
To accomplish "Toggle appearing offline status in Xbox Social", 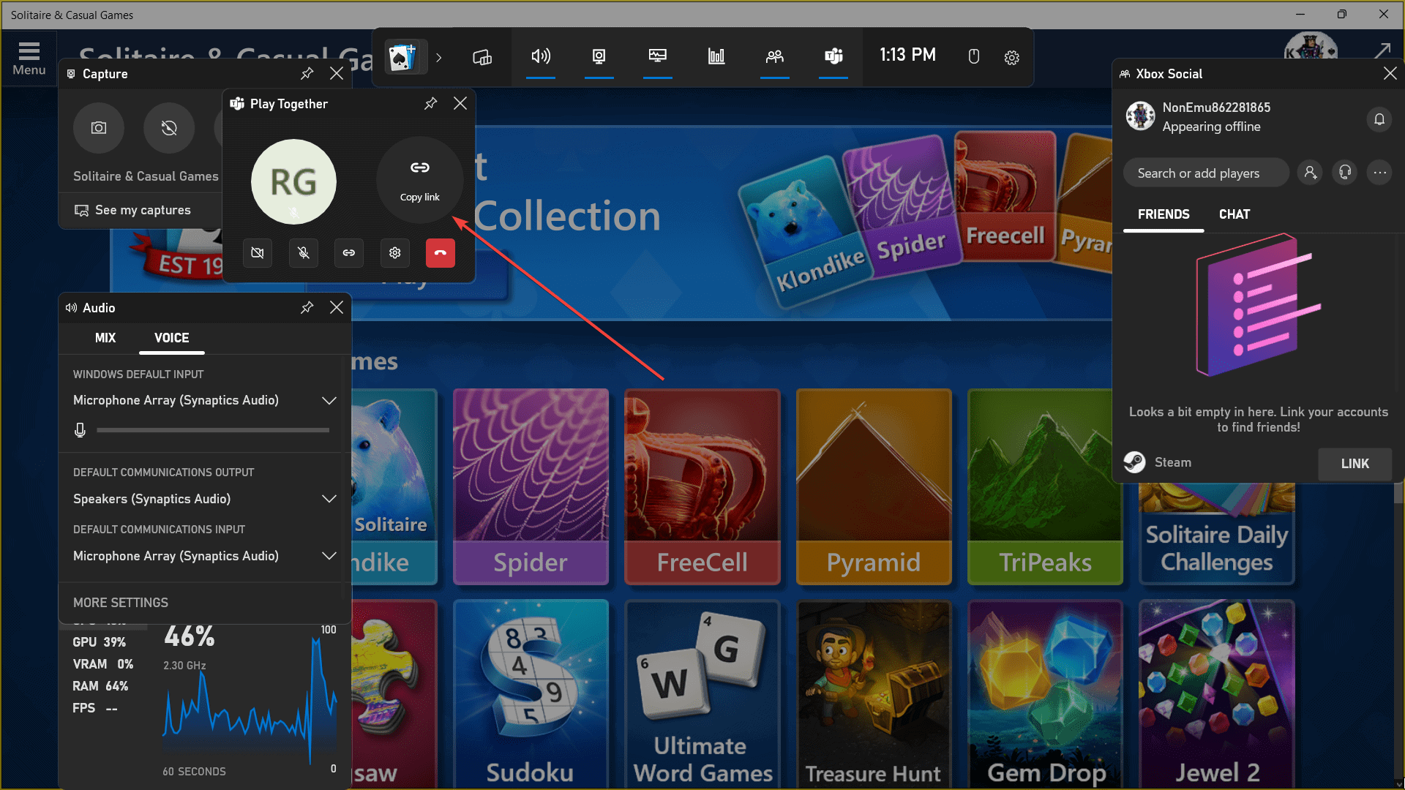I will (1212, 127).
